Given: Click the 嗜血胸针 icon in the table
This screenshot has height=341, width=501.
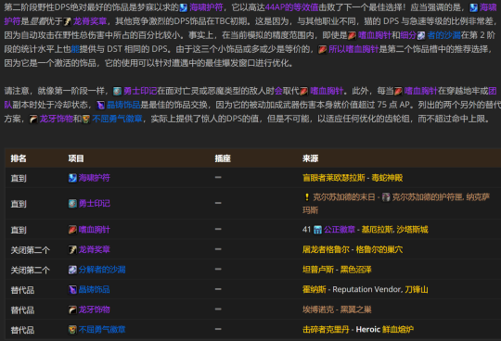Looking at the screenshot, I should click(72, 230).
